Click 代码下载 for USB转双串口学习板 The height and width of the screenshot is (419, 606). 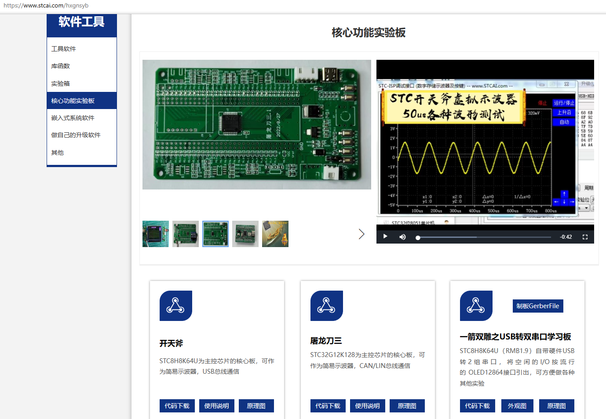click(478, 406)
